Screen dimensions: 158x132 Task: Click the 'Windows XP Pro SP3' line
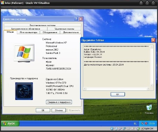(56, 83)
